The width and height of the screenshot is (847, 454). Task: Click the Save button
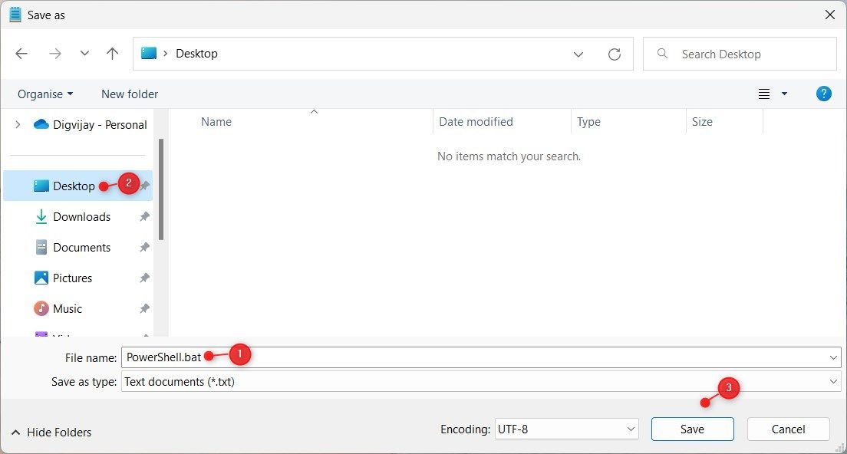click(692, 429)
